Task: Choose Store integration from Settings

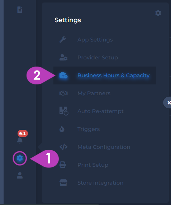Action: [x=100, y=183]
